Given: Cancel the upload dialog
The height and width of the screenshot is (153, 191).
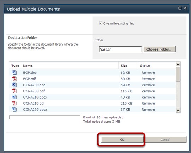Looking at the screenshot, I should 165,140.
